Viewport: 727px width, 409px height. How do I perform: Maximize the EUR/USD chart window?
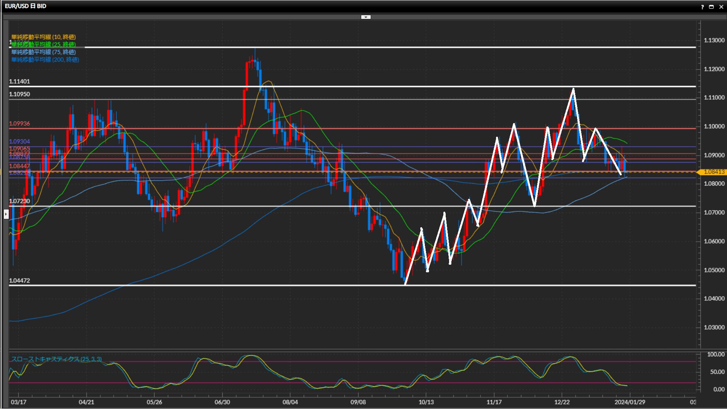(711, 7)
